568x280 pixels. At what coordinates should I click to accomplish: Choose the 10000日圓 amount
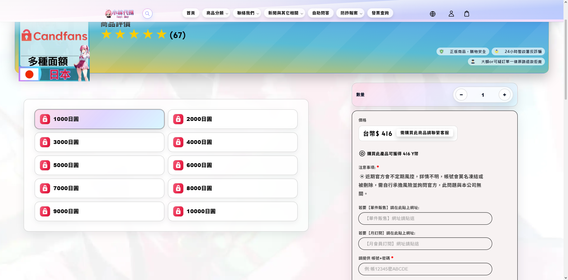point(233,211)
